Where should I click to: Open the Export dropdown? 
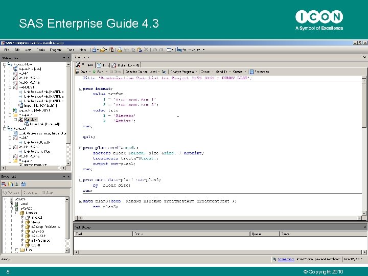pos(207,72)
